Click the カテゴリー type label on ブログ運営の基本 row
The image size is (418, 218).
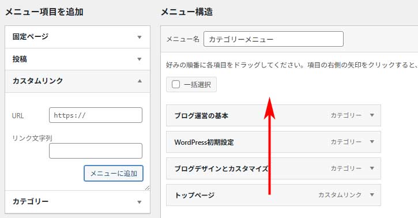click(x=346, y=115)
